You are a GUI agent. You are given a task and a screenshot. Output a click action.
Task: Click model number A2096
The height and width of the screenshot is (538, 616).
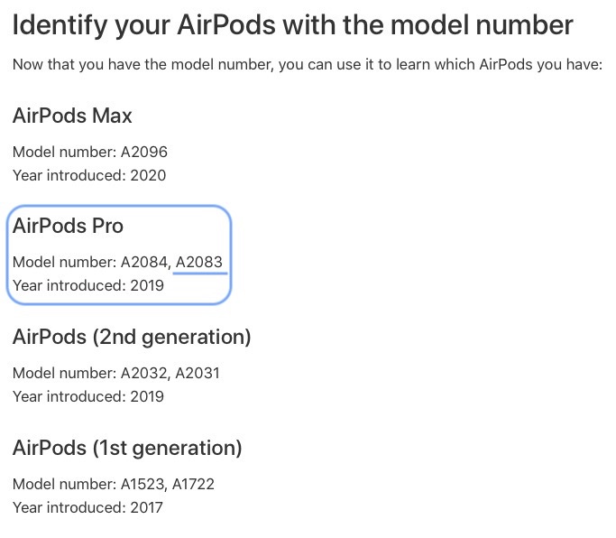[x=144, y=152]
